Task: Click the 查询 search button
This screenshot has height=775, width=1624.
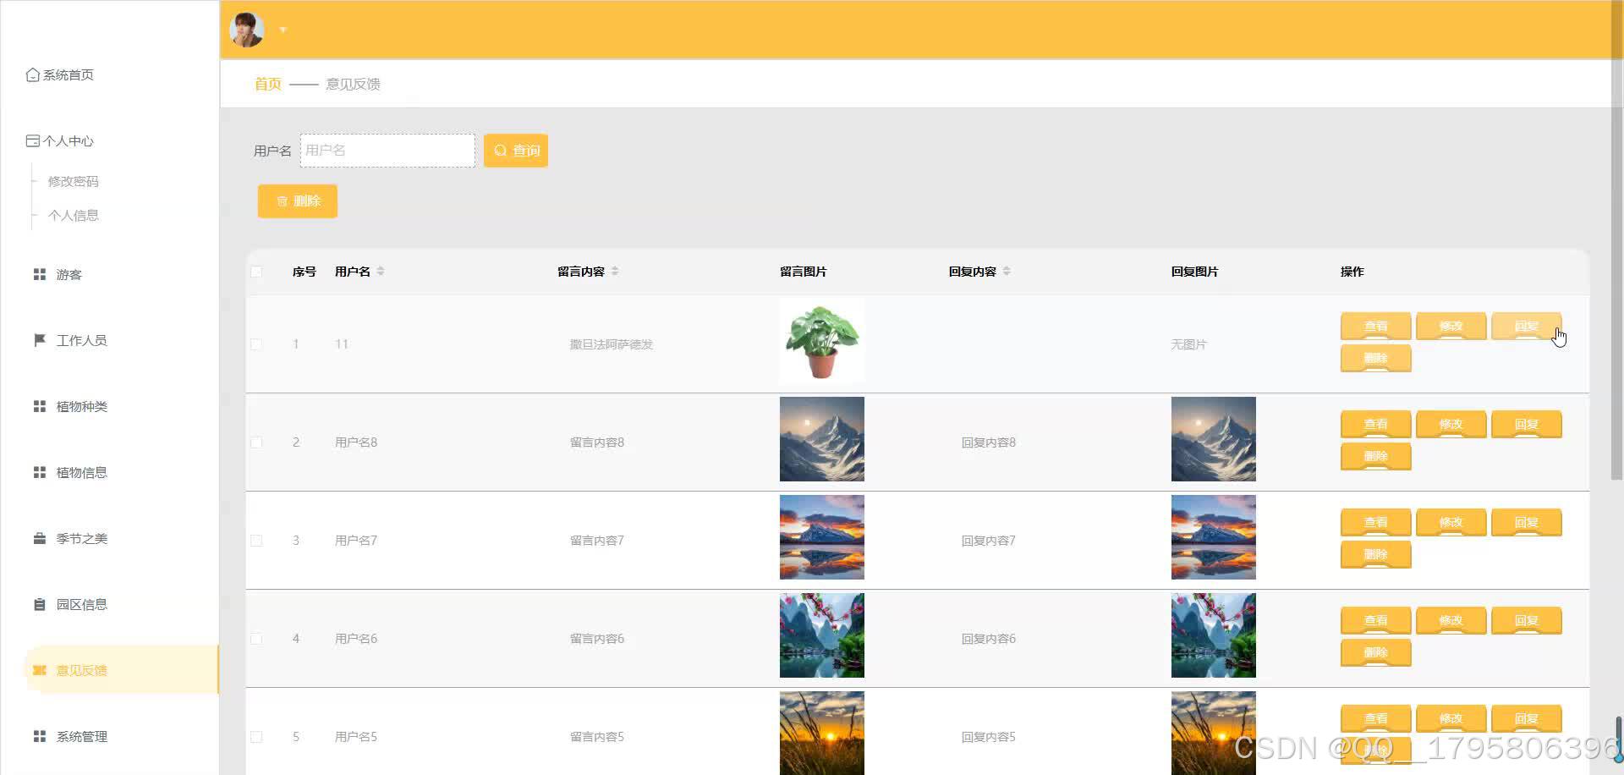Action: (516, 151)
